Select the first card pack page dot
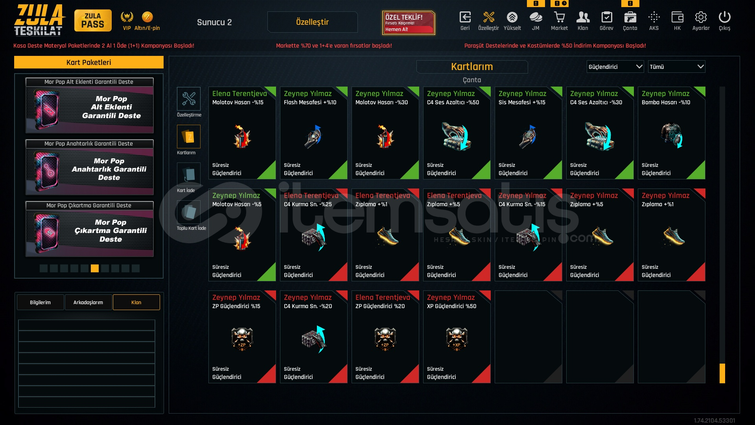 point(44,268)
